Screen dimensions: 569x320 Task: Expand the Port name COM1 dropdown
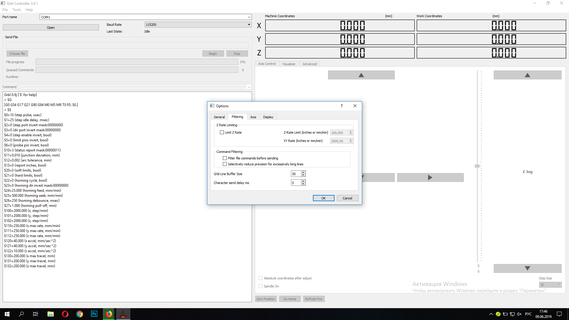249,17
